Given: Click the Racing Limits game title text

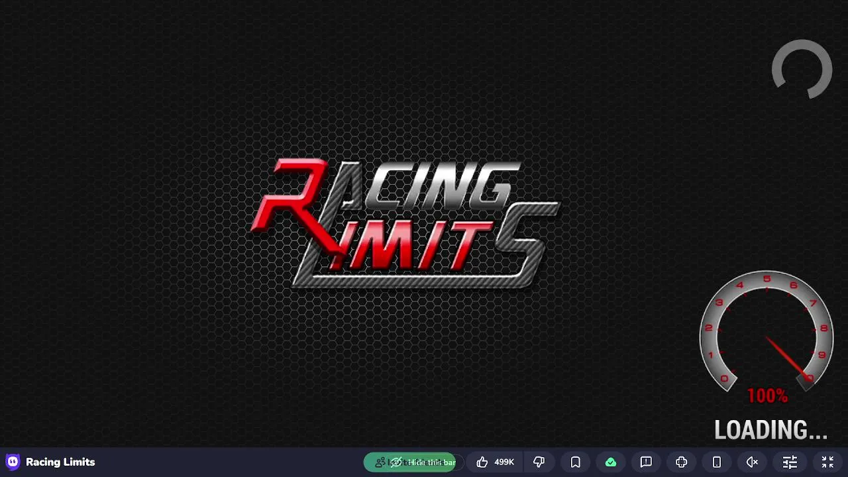Looking at the screenshot, I should (x=60, y=462).
